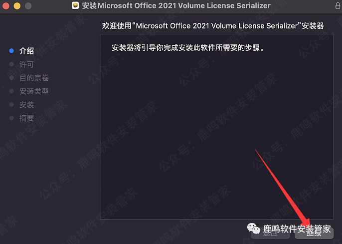Screen dimensions: 342x244
Task: Click the gray bullet beside 目的宗卷
Action: (x=11, y=78)
